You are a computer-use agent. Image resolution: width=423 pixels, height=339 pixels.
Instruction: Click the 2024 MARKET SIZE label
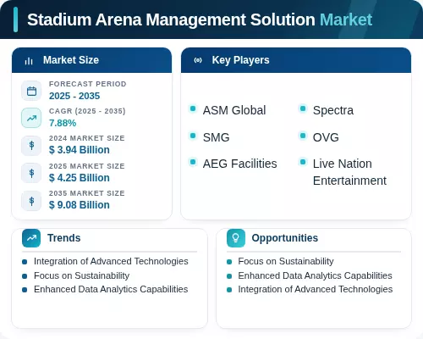pyautogui.click(x=87, y=138)
